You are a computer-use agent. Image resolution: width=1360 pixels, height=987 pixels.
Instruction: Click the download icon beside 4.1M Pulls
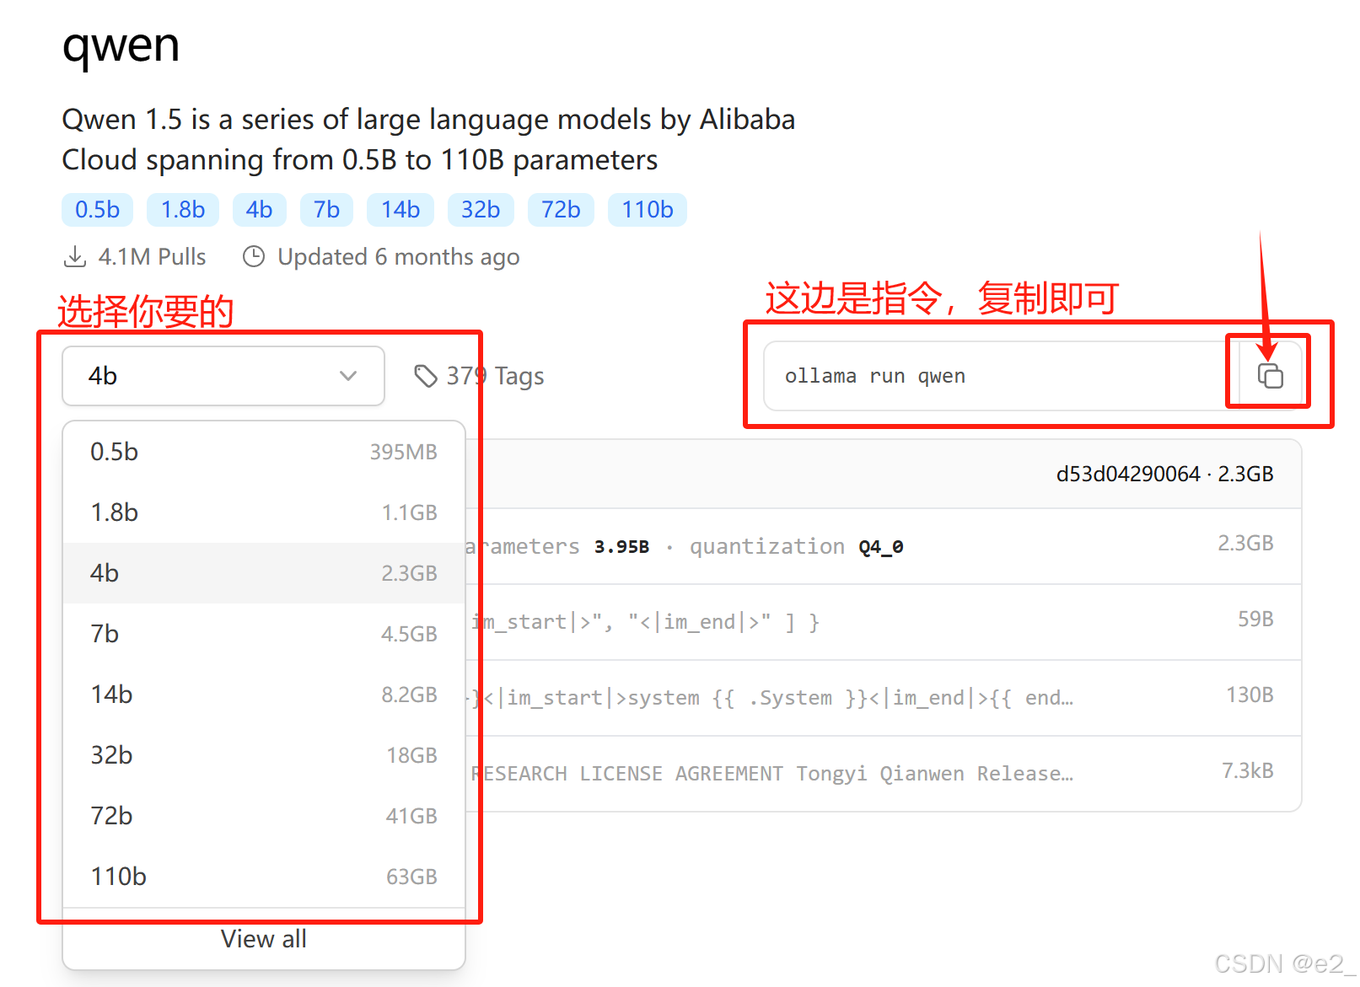pos(75,256)
